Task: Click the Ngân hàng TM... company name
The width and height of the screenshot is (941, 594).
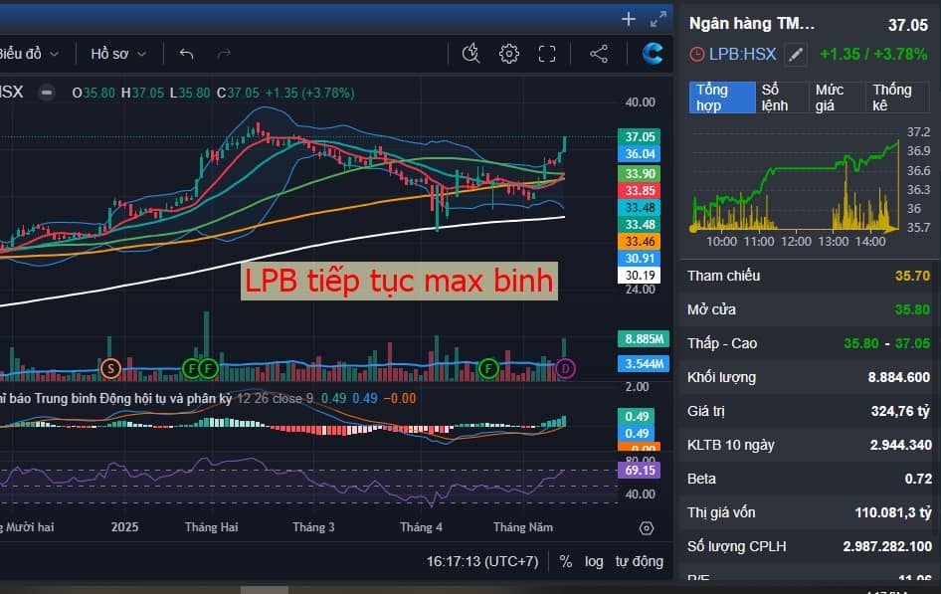Action: pyautogui.click(x=751, y=24)
